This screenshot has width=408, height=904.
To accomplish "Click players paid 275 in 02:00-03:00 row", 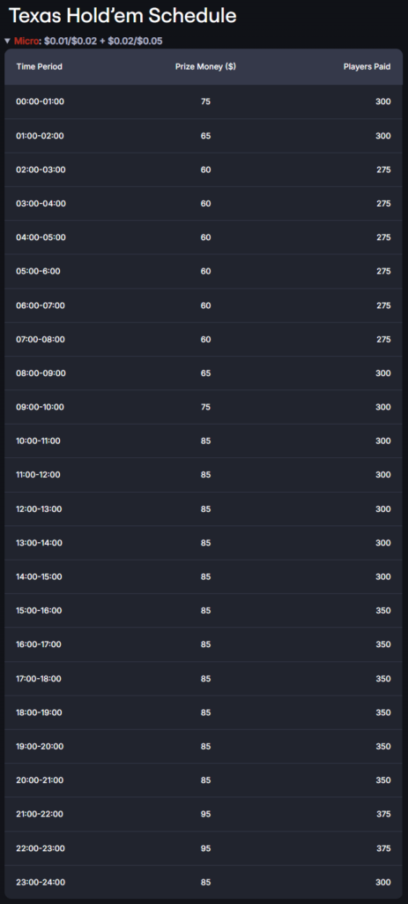I will click(x=383, y=169).
